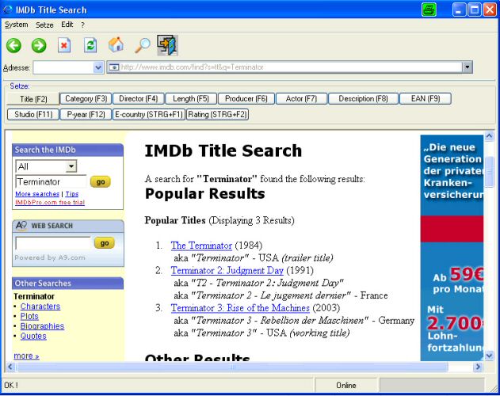
Task: Open Terminator 2: Judgment Day link
Action: (227, 271)
